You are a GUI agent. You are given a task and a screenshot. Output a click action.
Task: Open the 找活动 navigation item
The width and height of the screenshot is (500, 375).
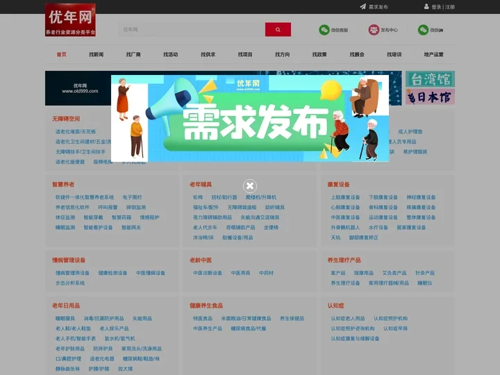point(171,55)
